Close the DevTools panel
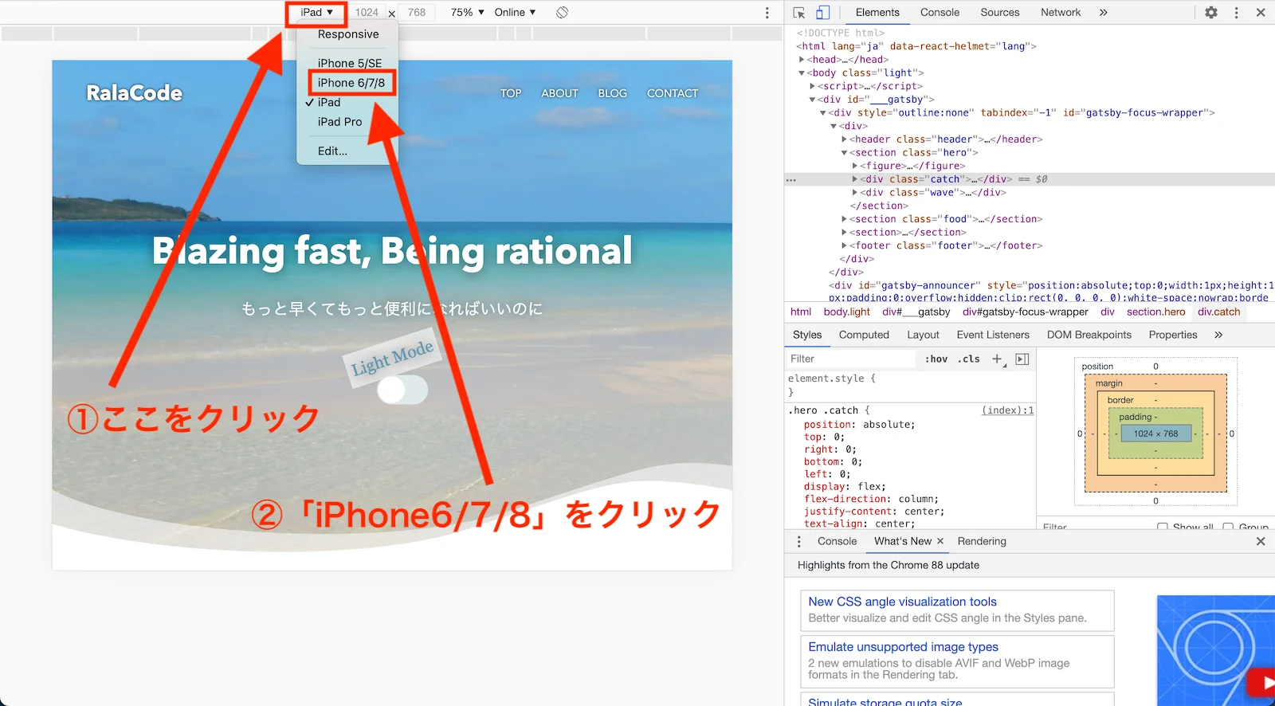This screenshot has width=1275, height=706. click(1261, 13)
